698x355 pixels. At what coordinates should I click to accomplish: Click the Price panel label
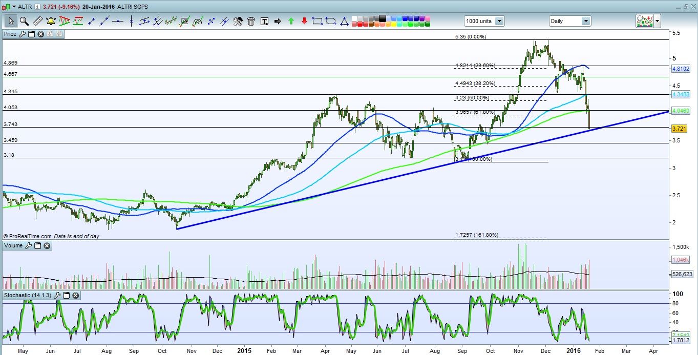coord(10,34)
